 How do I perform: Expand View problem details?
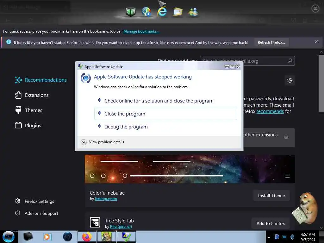[x=103, y=142]
